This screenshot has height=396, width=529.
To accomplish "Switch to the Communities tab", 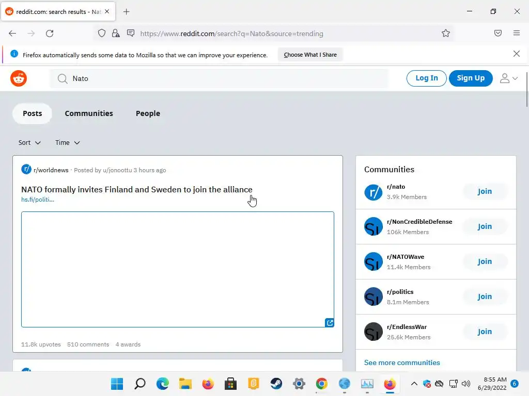I will pyautogui.click(x=89, y=113).
